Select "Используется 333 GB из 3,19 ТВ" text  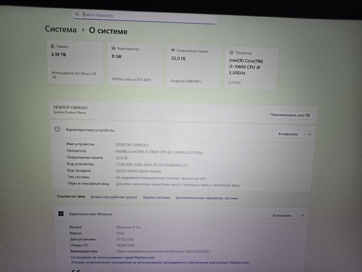pos(74,75)
